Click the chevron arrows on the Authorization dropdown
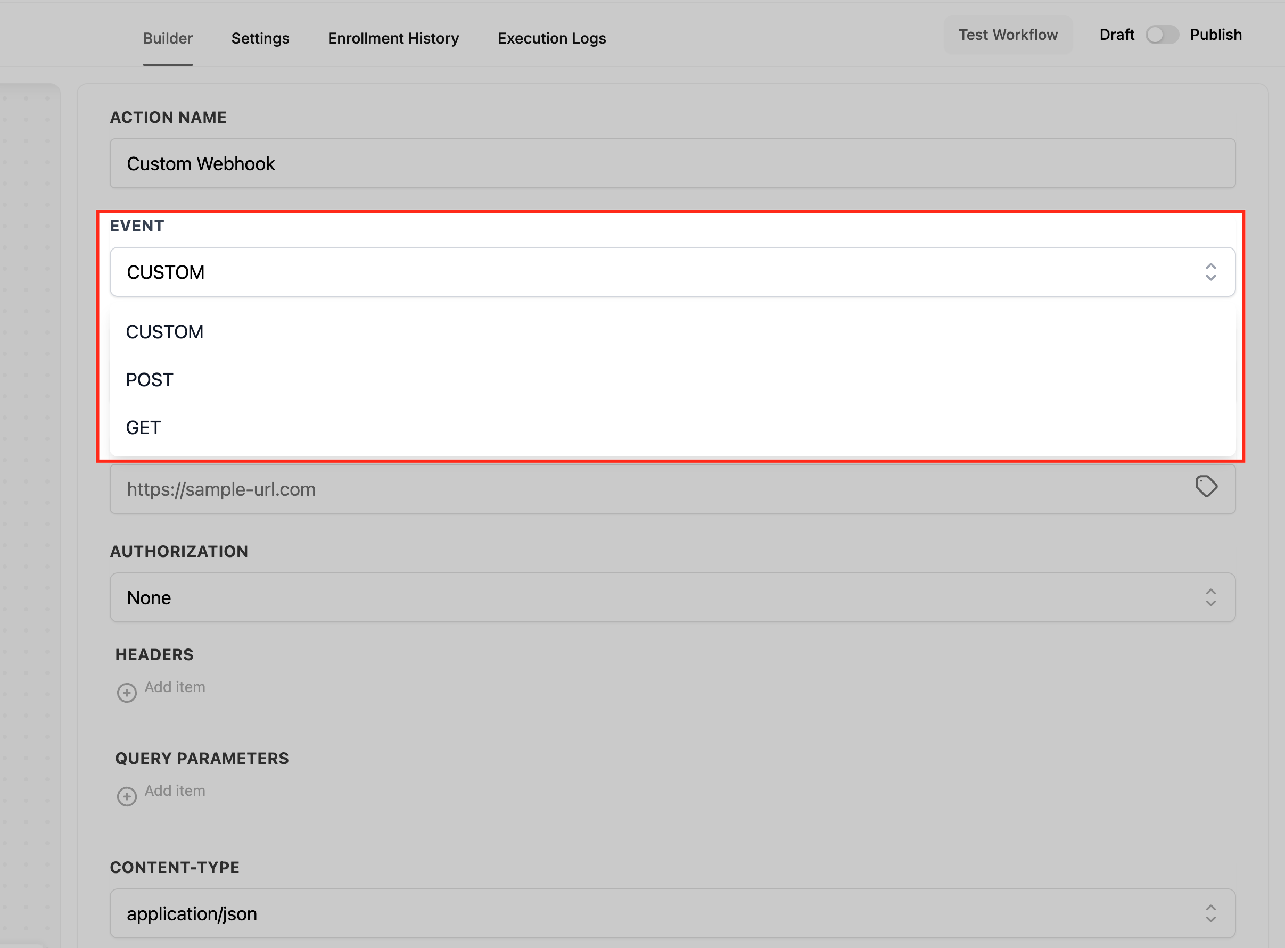Viewport: 1285px width, 948px height. [x=1210, y=597]
